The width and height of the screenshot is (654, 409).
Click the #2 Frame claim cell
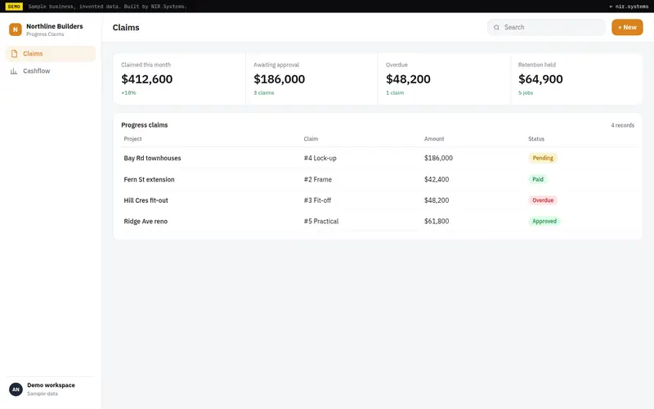tap(318, 179)
